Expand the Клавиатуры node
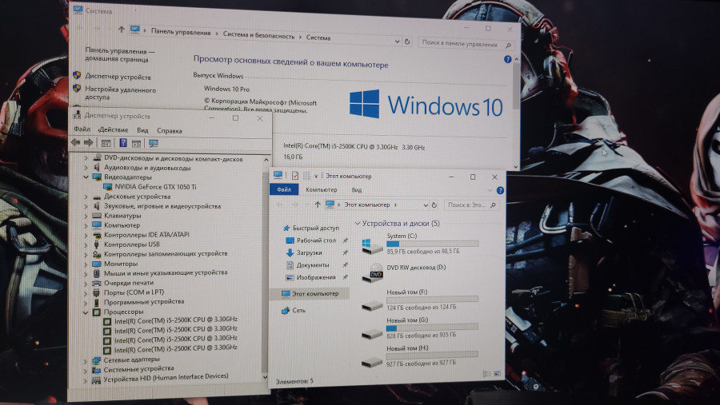Image resolution: width=720 pixels, height=405 pixels. [x=86, y=216]
